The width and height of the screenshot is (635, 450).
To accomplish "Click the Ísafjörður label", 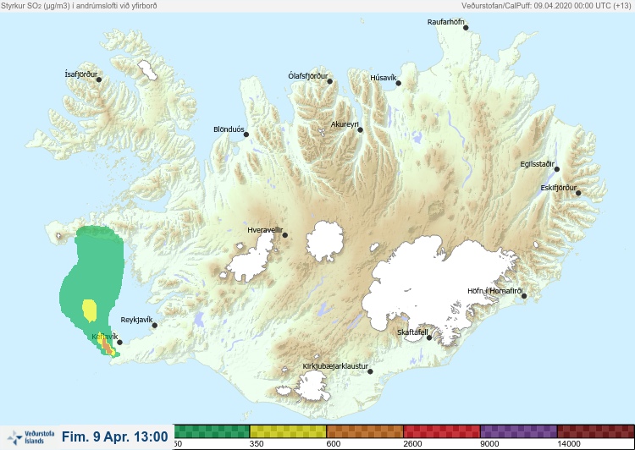I will tap(81, 74).
